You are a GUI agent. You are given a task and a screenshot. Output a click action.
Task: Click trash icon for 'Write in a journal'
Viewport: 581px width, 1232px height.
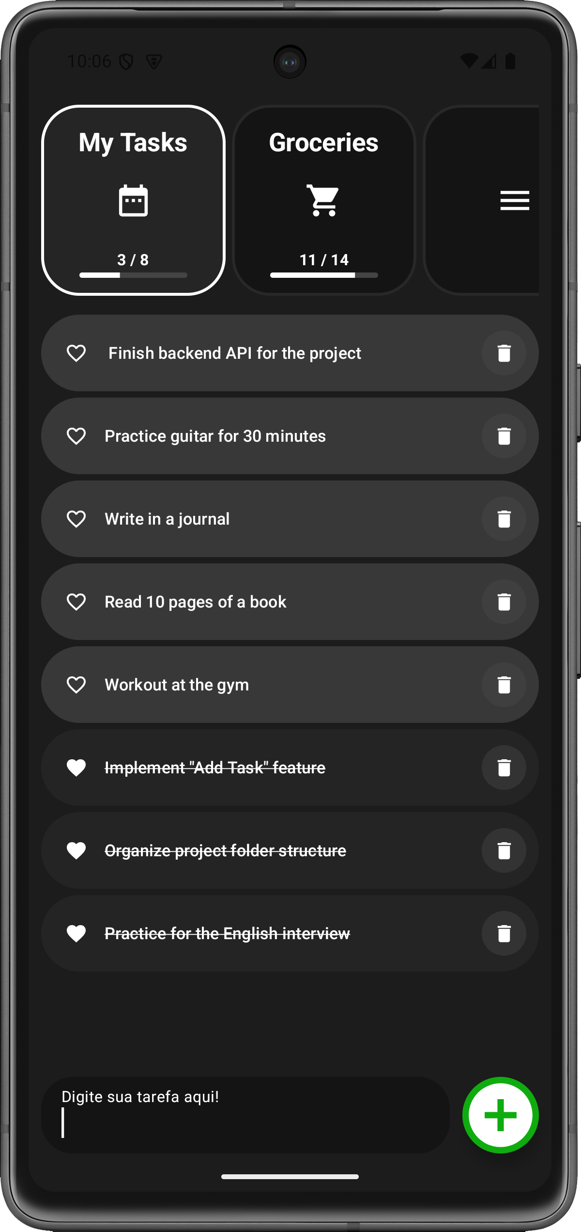pos(504,519)
